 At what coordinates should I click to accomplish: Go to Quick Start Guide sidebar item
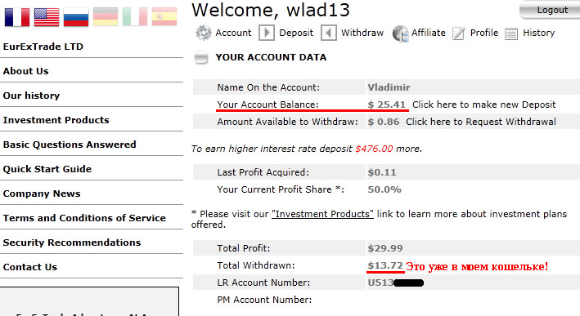coord(47,169)
